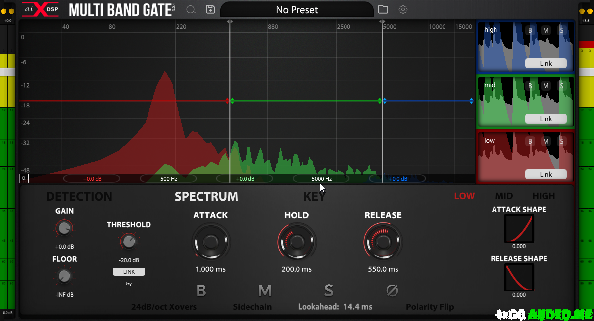Viewport: 594px width, 321px height.
Task: Click the large S solo icon under Release
Action: [x=329, y=290]
